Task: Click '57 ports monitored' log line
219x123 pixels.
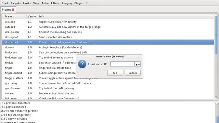Action: point(14,107)
